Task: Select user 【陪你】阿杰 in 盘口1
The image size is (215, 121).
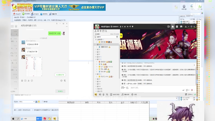Action: pyautogui.click(x=105, y=47)
